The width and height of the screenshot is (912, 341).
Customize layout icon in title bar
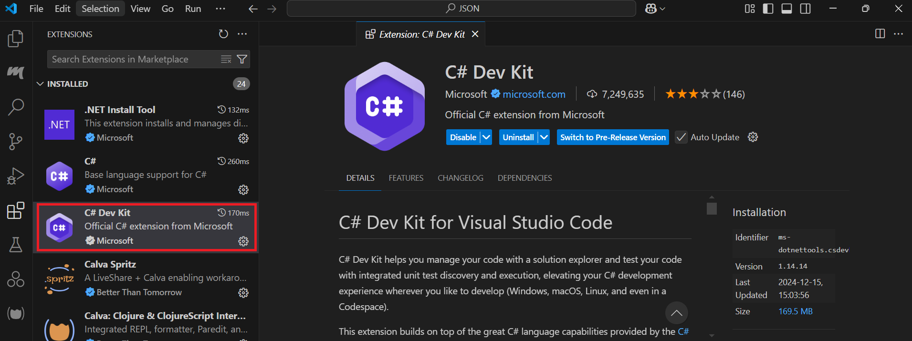coord(750,9)
